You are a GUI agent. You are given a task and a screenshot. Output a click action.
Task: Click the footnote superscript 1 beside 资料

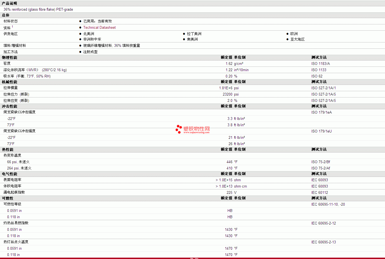click(12, 27)
